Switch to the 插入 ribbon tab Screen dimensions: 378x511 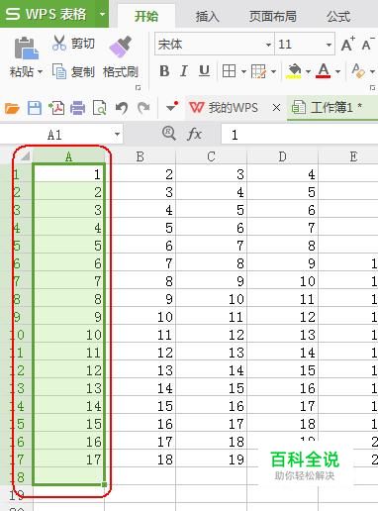coord(208,16)
